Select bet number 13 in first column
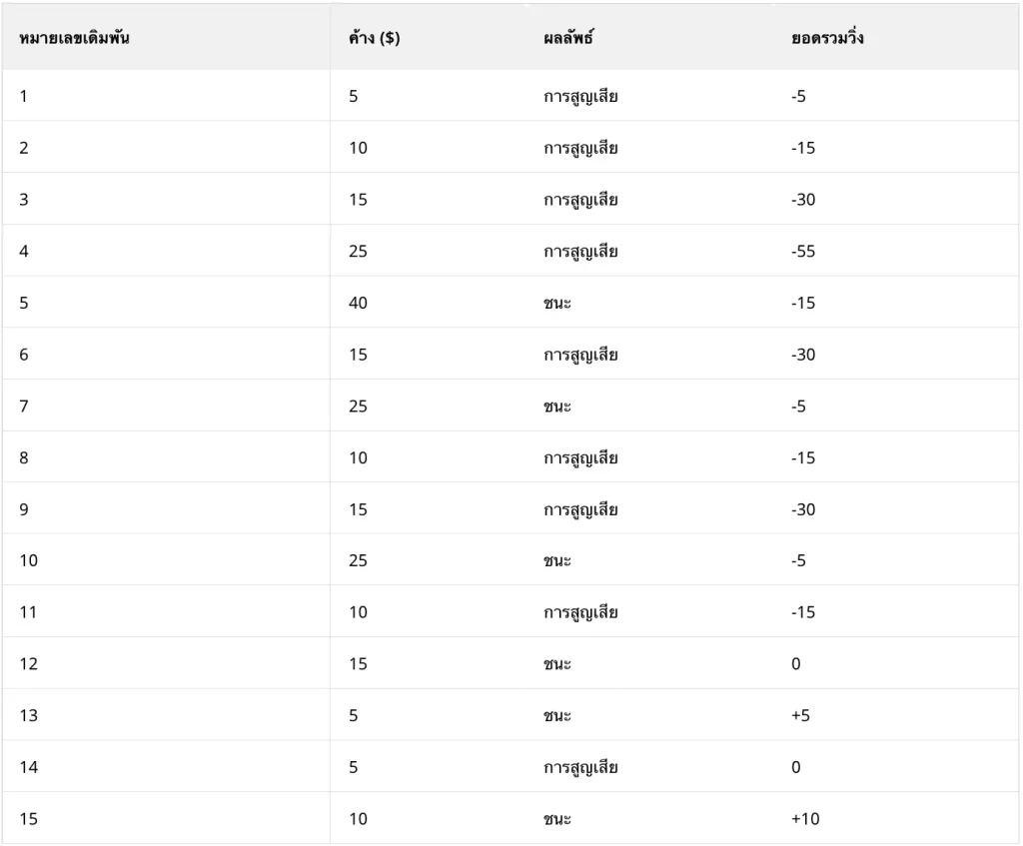1023x846 pixels. (28, 716)
